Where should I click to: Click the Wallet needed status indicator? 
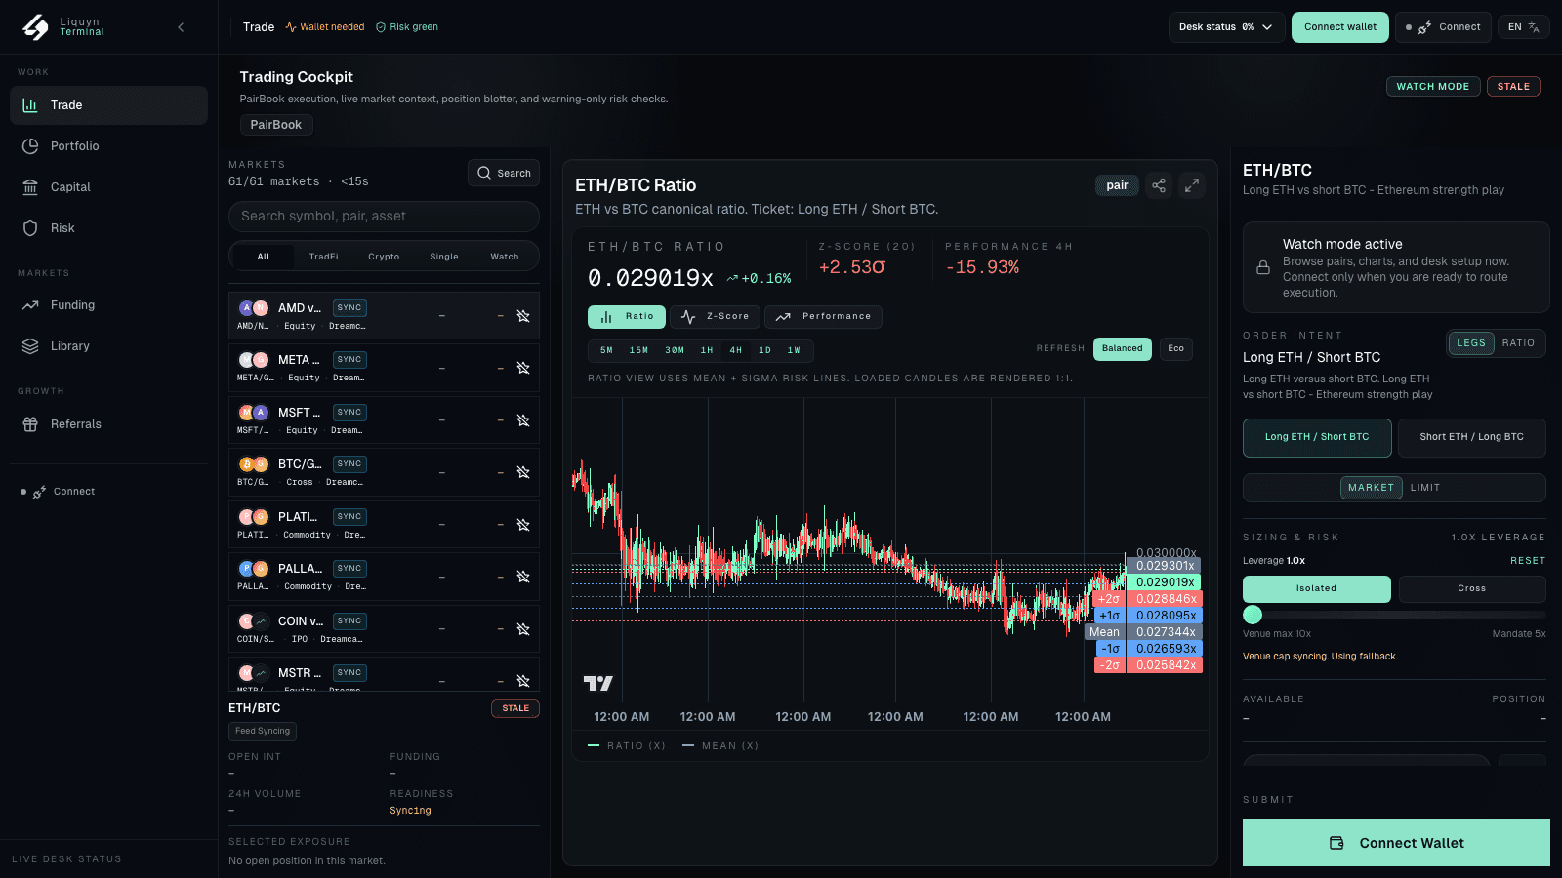tap(325, 27)
